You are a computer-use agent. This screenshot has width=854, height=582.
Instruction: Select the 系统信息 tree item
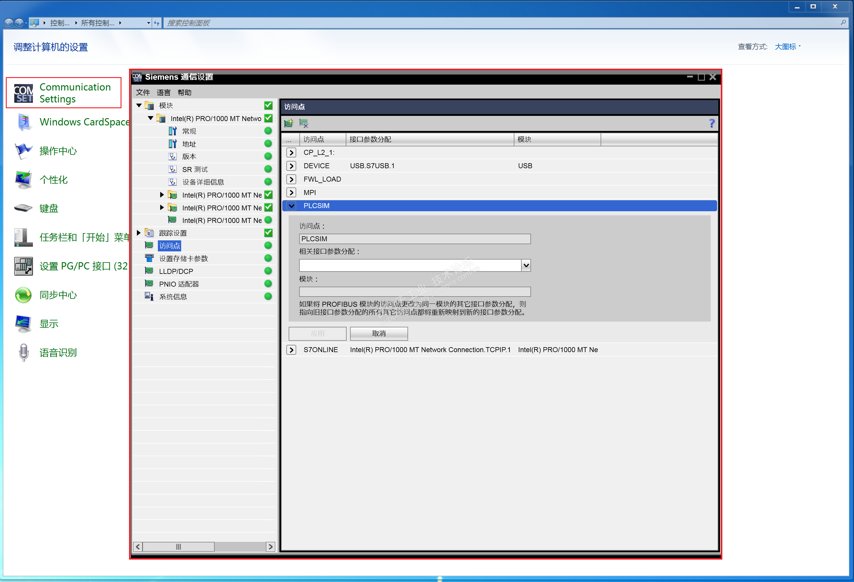click(173, 297)
